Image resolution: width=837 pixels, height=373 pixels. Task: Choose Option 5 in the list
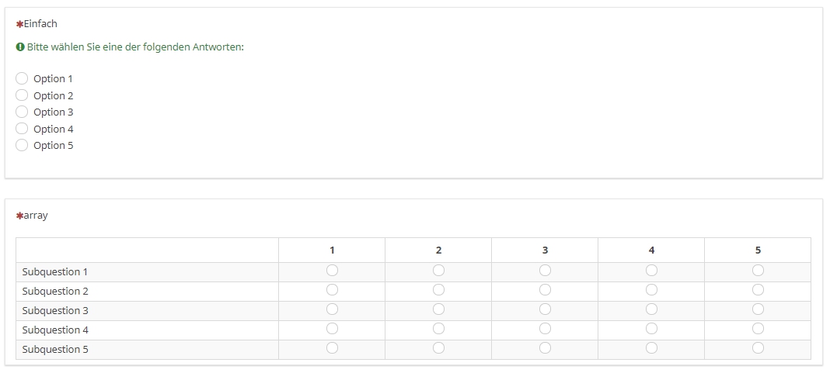click(22, 145)
